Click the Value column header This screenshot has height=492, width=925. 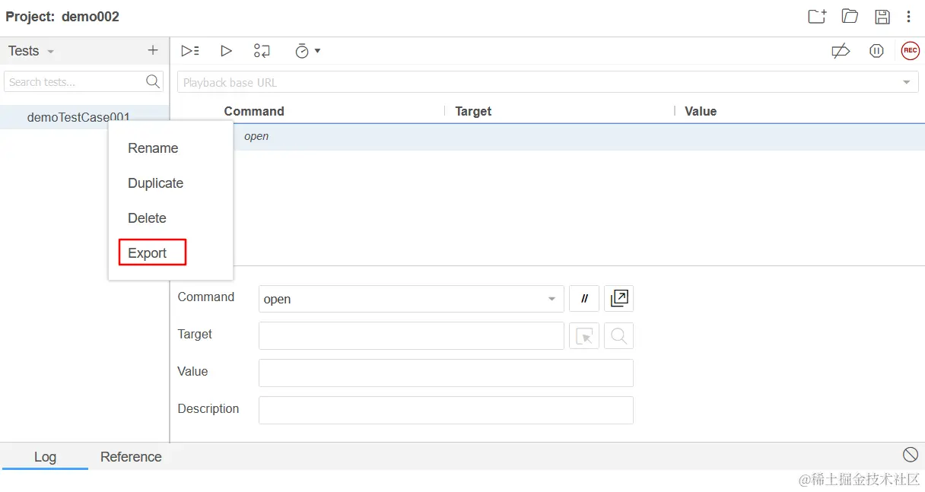pos(701,111)
